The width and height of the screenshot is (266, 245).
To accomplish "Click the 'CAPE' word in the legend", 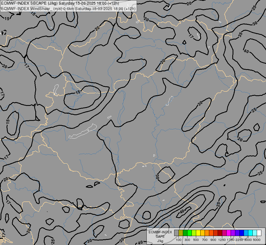I will click(160, 237).
